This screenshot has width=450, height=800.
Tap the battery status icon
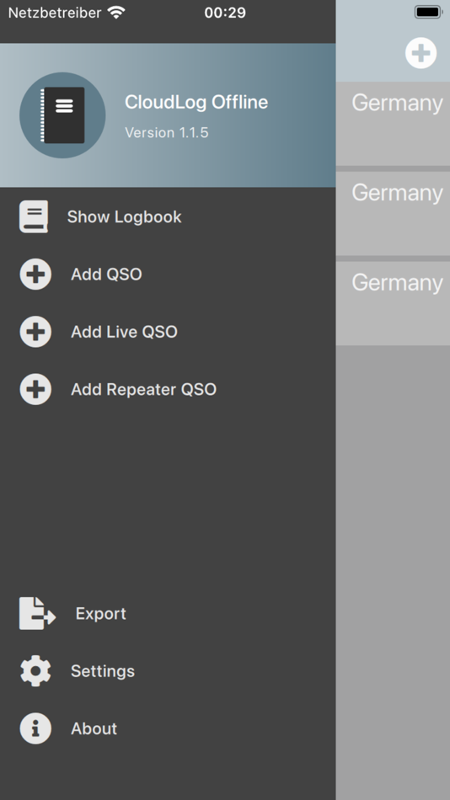click(x=428, y=12)
